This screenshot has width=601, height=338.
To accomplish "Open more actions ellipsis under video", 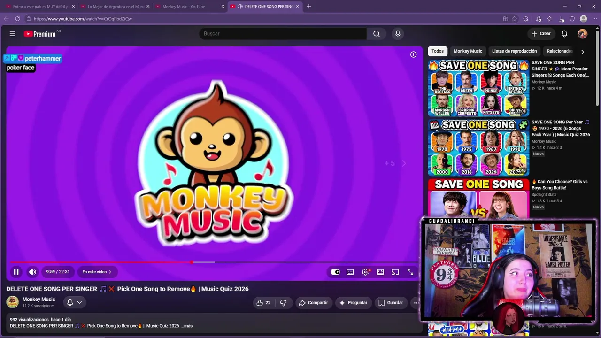I will [416, 303].
